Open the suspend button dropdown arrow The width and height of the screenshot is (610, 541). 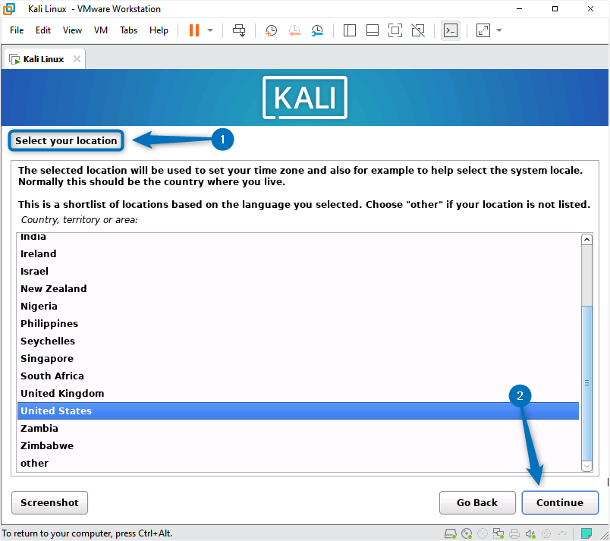210,30
